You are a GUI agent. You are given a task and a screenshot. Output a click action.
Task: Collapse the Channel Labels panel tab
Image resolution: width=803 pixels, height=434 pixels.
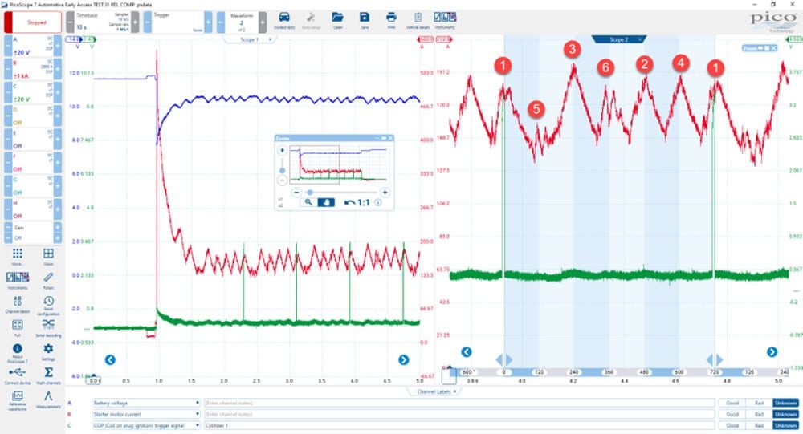(x=434, y=391)
